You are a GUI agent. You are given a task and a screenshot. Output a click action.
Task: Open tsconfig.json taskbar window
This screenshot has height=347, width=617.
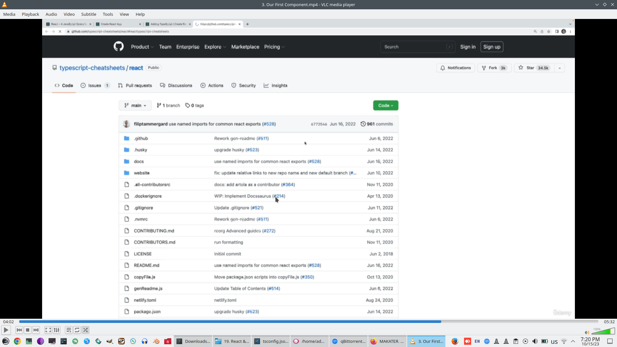click(x=271, y=341)
